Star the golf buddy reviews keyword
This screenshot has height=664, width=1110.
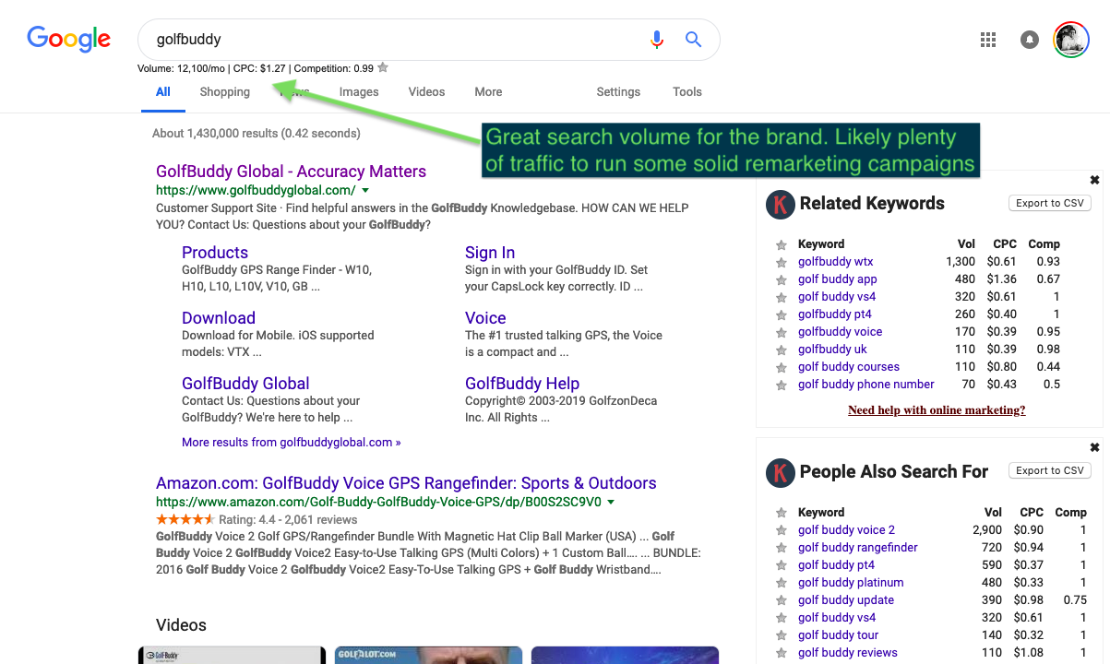click(782, 653)
